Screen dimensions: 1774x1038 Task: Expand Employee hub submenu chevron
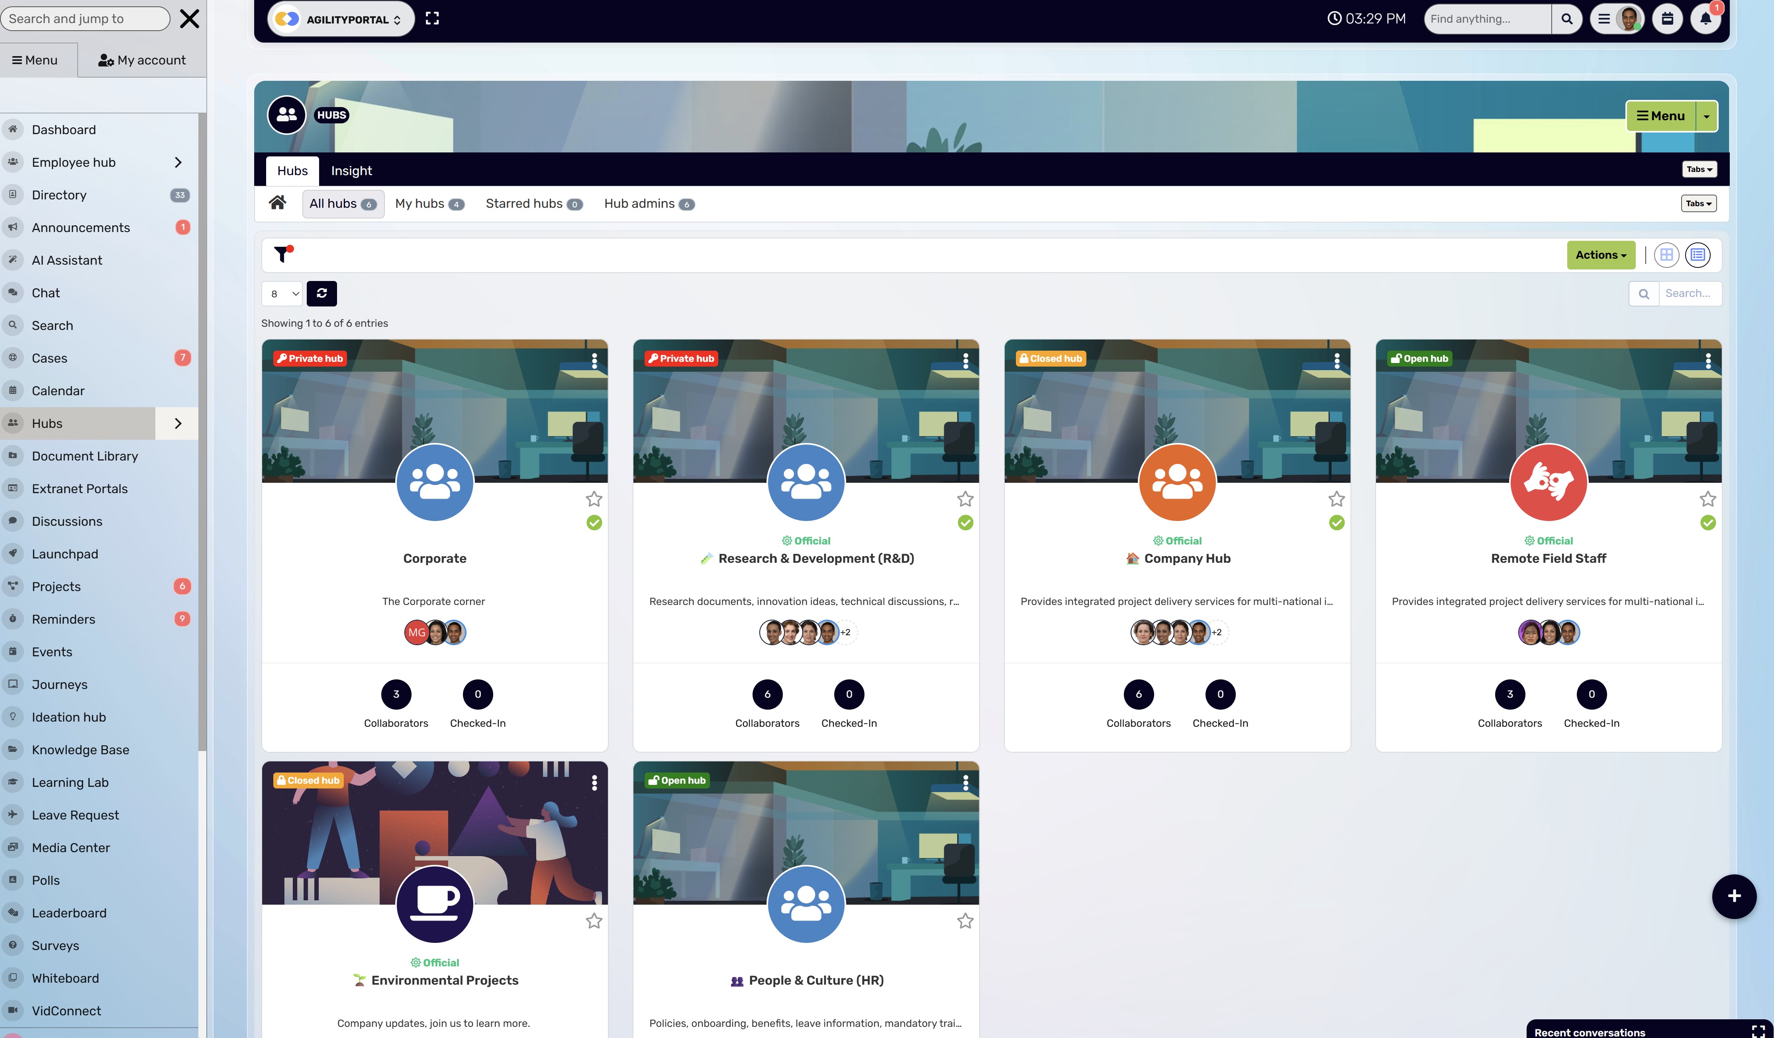(x=178, y=162)
